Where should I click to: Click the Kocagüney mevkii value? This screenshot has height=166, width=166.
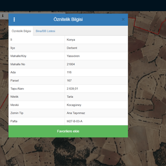74,105
